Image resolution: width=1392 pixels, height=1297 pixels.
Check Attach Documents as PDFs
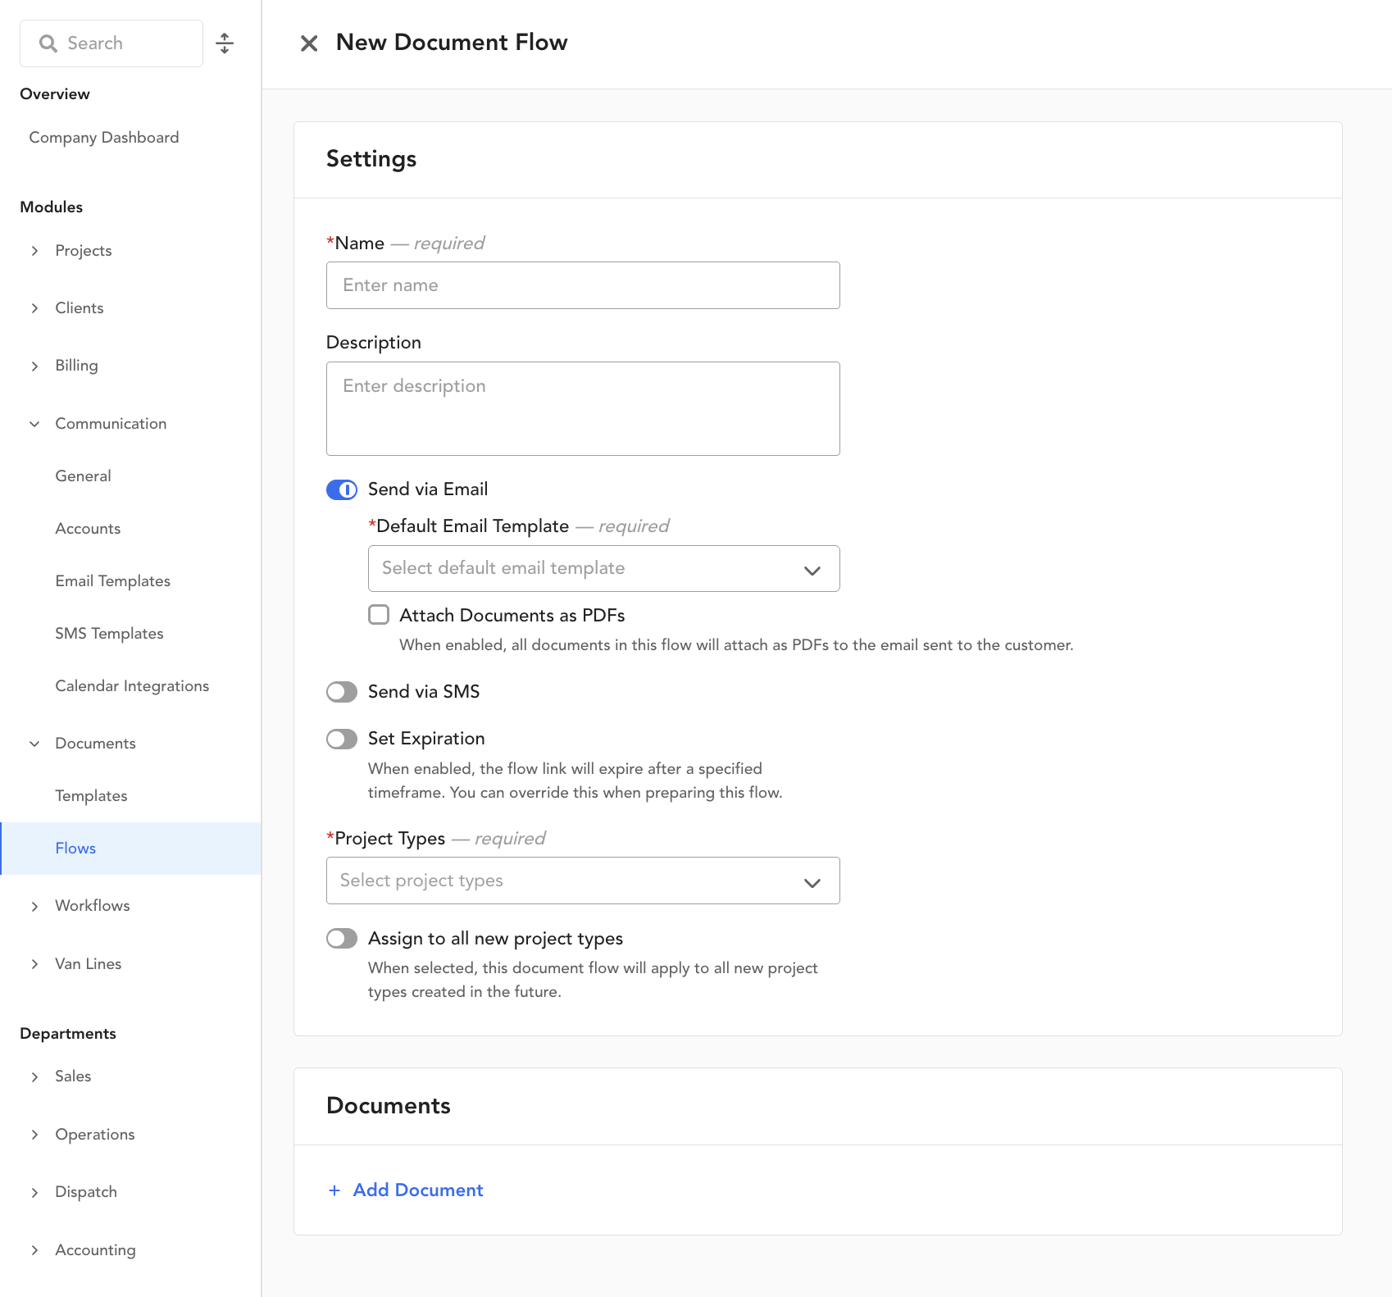(x=379, y=615)
